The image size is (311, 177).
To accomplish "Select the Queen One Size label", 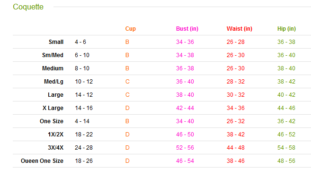I will pyautogui.click(x=42, y=161).
